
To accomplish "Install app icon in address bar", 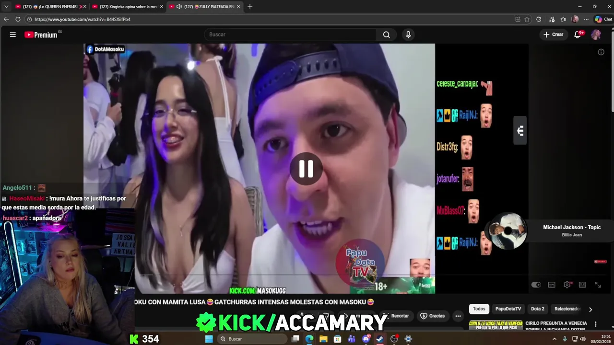I will 518,19.
